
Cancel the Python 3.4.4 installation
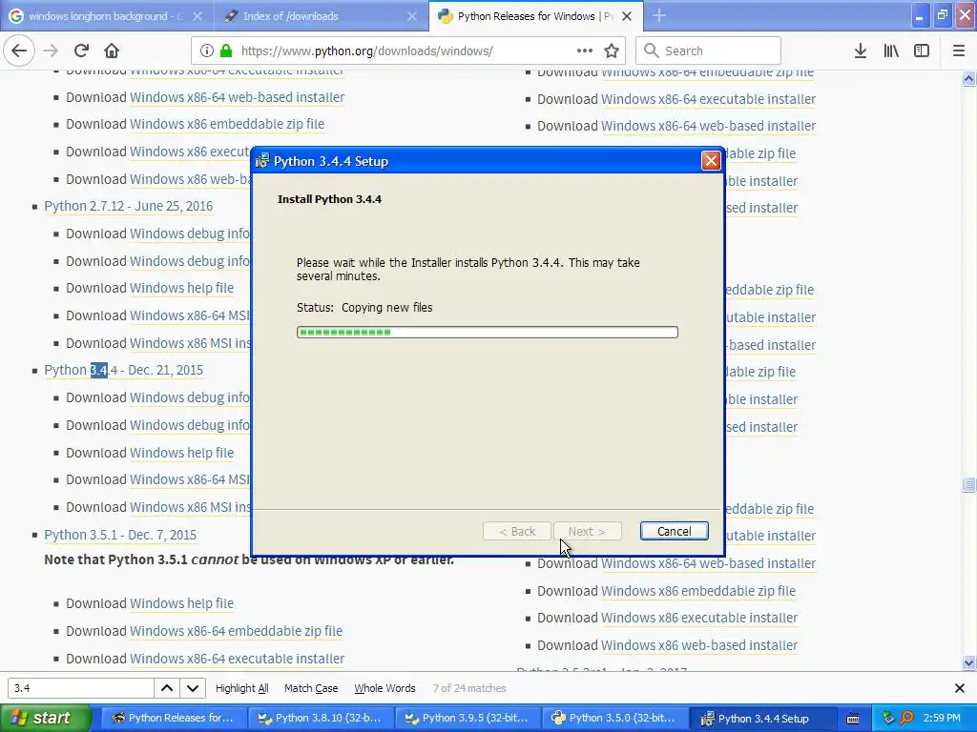pos(674,531)
